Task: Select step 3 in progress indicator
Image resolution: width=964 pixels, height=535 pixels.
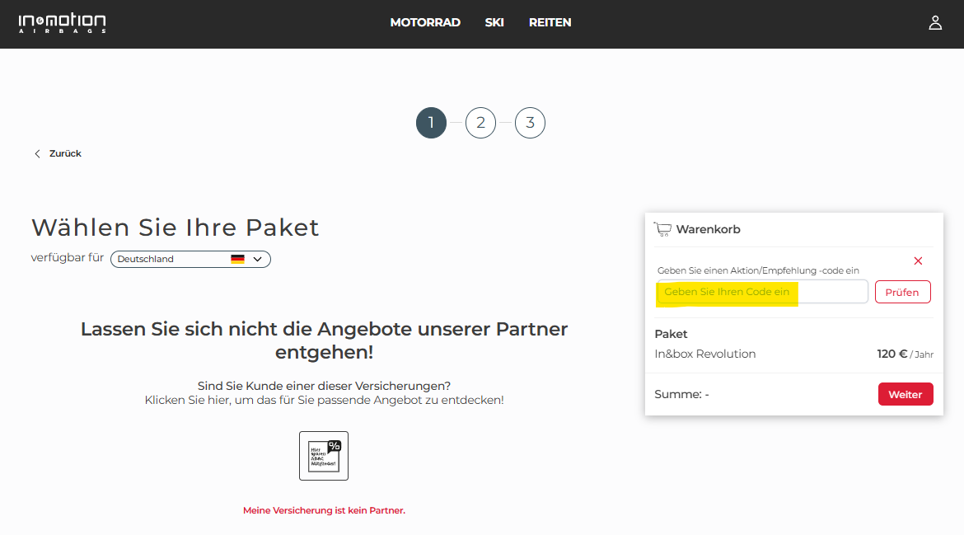Action: (530, 124)
